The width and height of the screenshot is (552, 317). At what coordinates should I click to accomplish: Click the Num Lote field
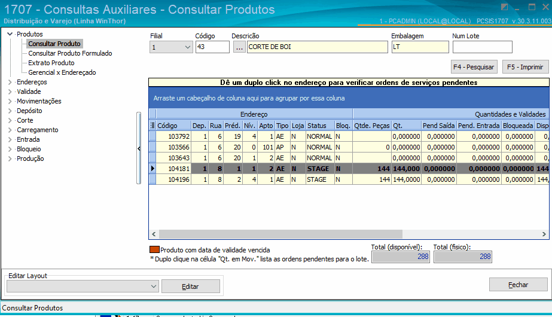(x=482, y=47)
